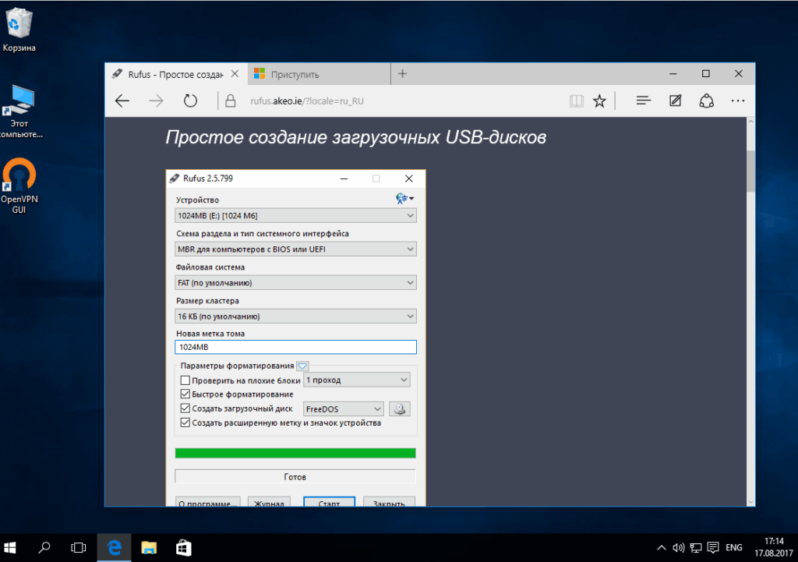
Task: Launch the OpenVPN GUI desktop shortcut
Action: (x=19, y=186)
